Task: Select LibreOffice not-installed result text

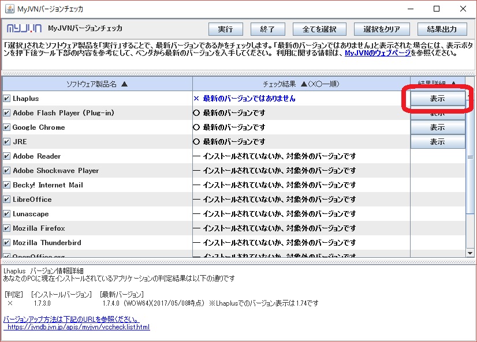Action: pyautogui.click(x=280, y=200)
